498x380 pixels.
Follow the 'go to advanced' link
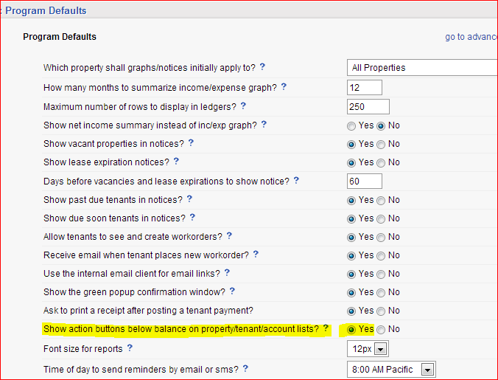[x=471, y=37]
